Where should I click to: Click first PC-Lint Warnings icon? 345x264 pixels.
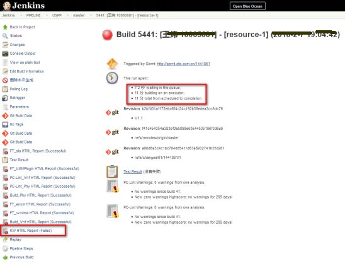click(x=113, y=187)
